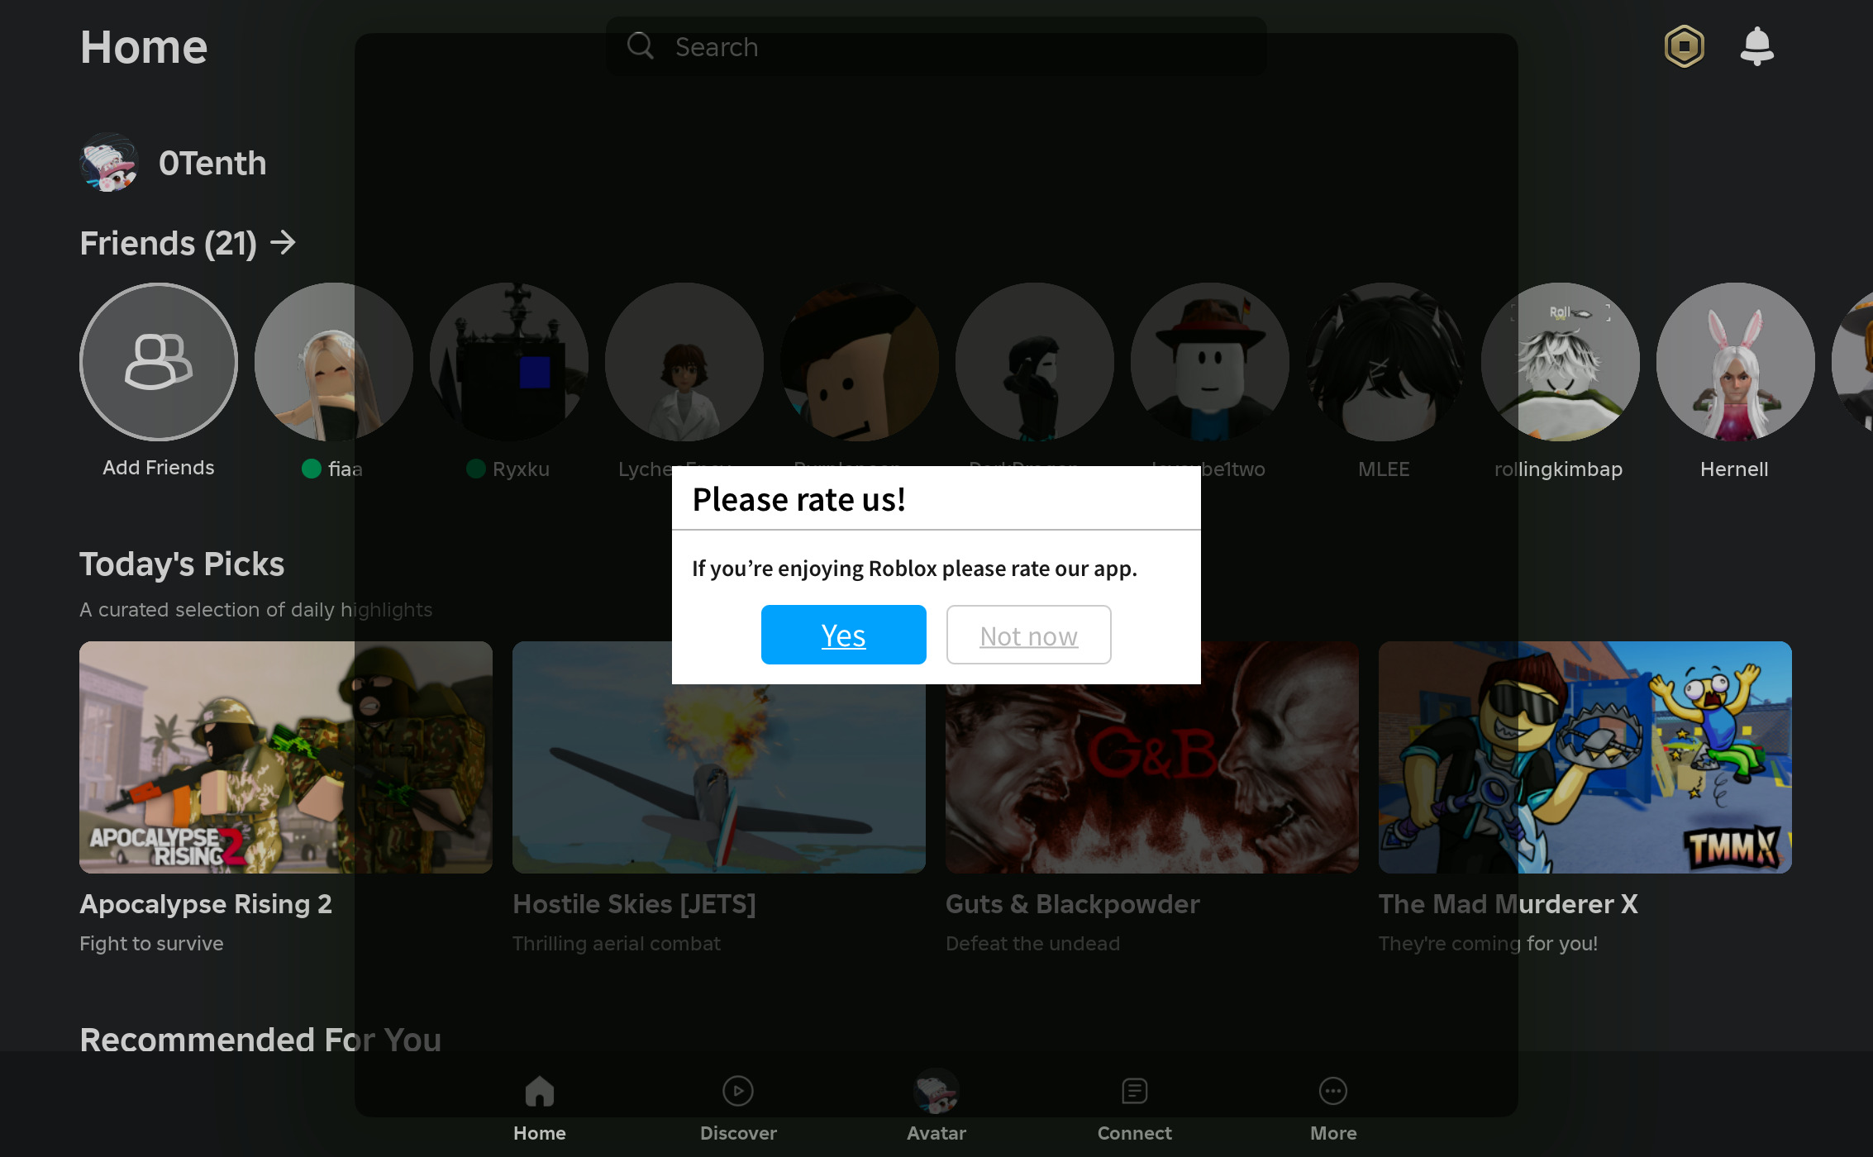
Task: Open Connect from the bottom bar
Action: coord(1134,1093)
